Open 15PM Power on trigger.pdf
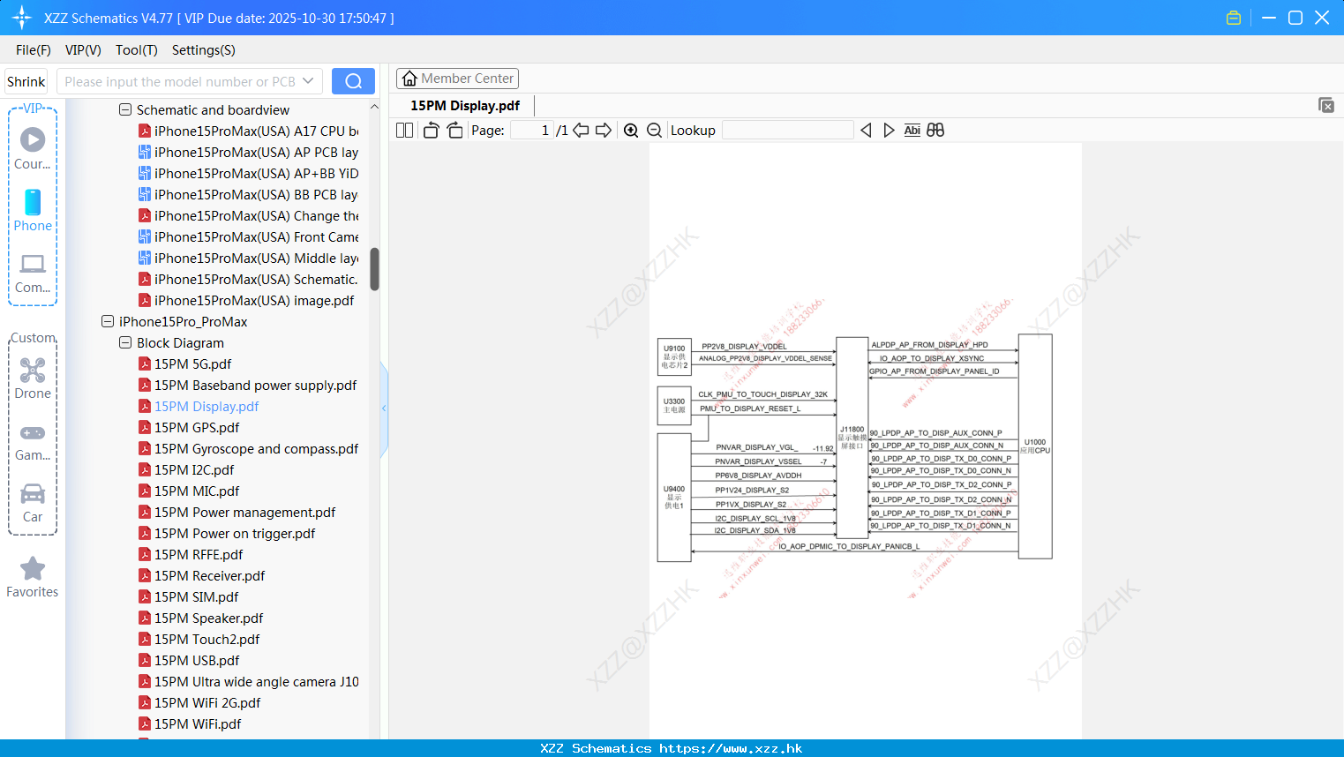The width and height of the screenshot is (1344, 757). (227, 533)
